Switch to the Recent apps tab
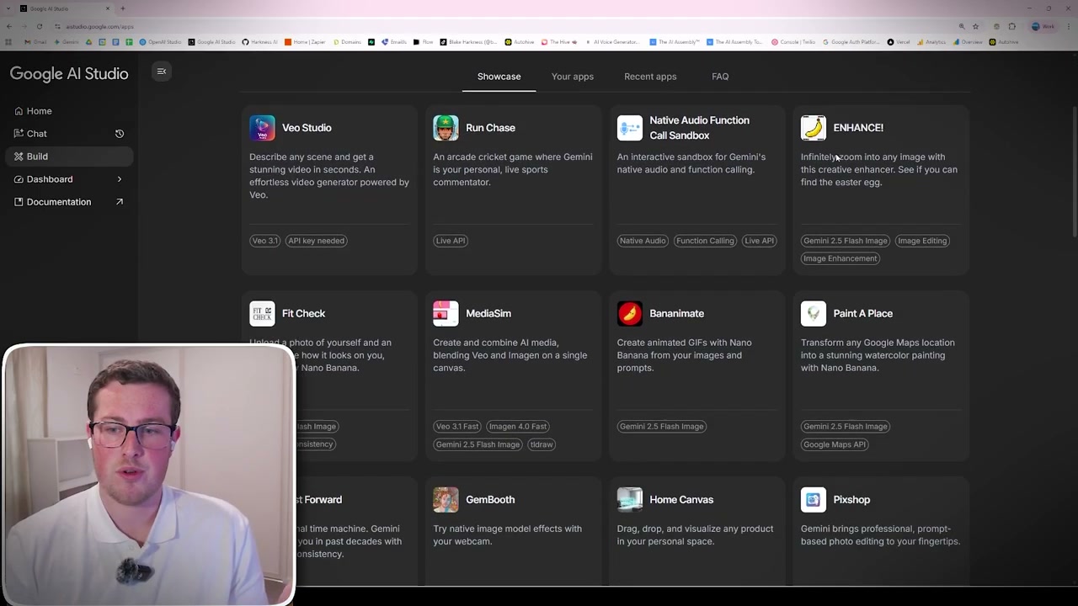Image resolution: width=1078 pixels, height=606 pixels. tap(650, 77)
